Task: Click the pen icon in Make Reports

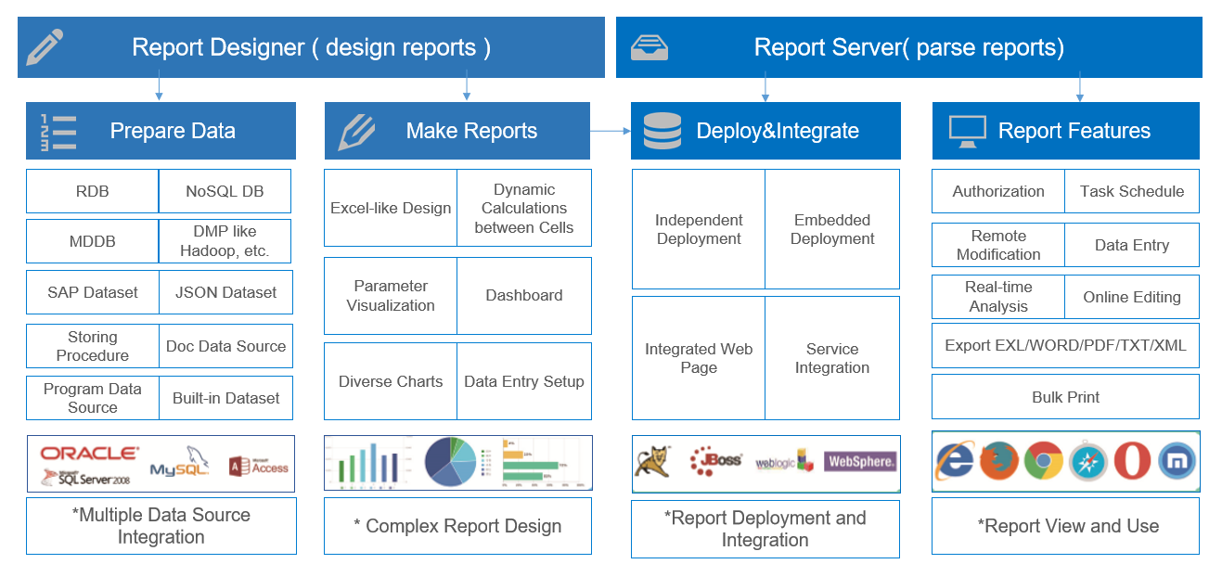Action: pos(355,132)
